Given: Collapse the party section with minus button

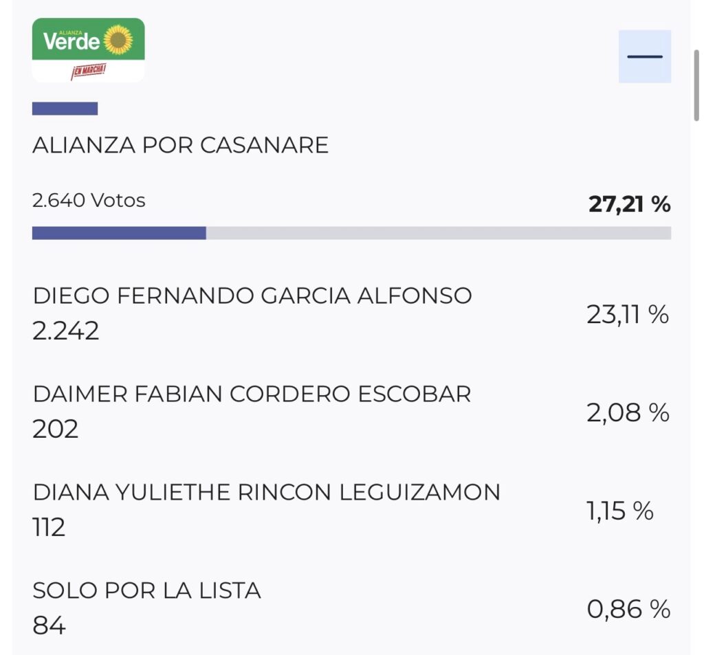Looking at the screenshot, I should pyautogui.click(x=644, y=56).
